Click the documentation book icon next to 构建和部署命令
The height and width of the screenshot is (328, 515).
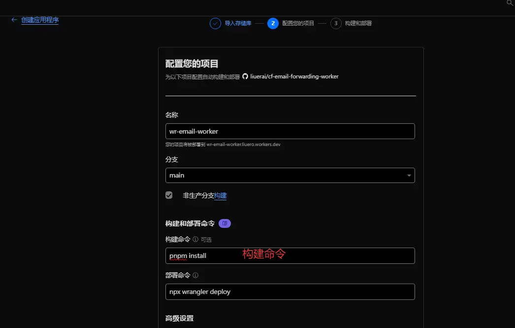coord(225,223)
